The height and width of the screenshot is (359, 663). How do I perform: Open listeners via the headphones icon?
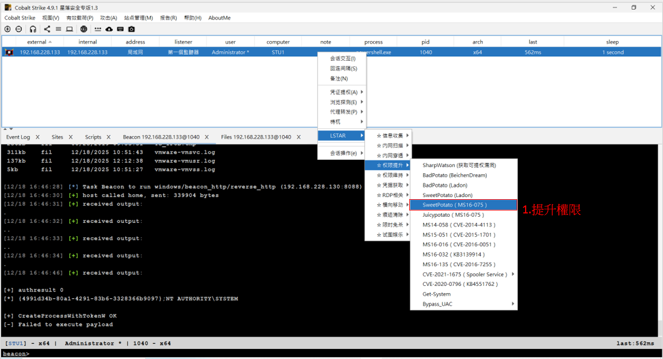[x=33, y=29]
